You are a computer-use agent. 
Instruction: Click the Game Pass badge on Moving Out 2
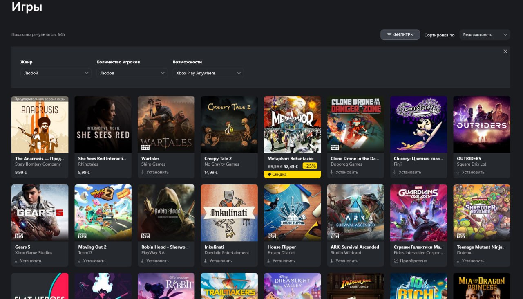82,236
